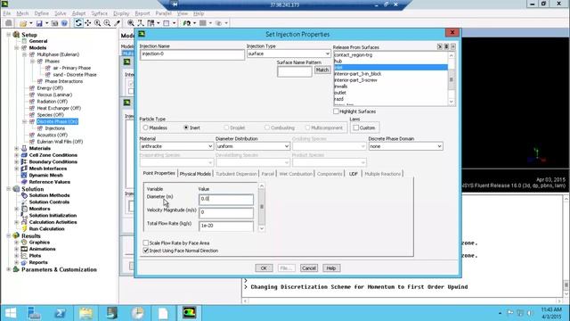Click Match button for surface name pattern
The height and width of the screenshot is (321, 570).
(x=322, y=70)
